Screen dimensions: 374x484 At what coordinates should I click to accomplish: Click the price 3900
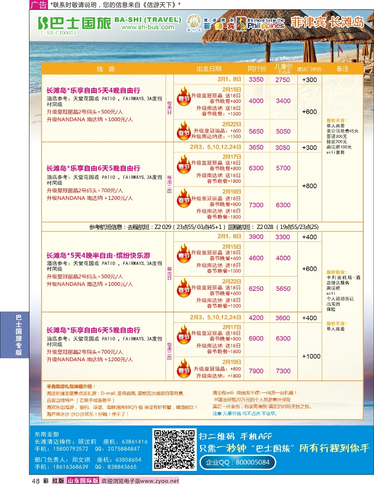click(x=256, y=236)
